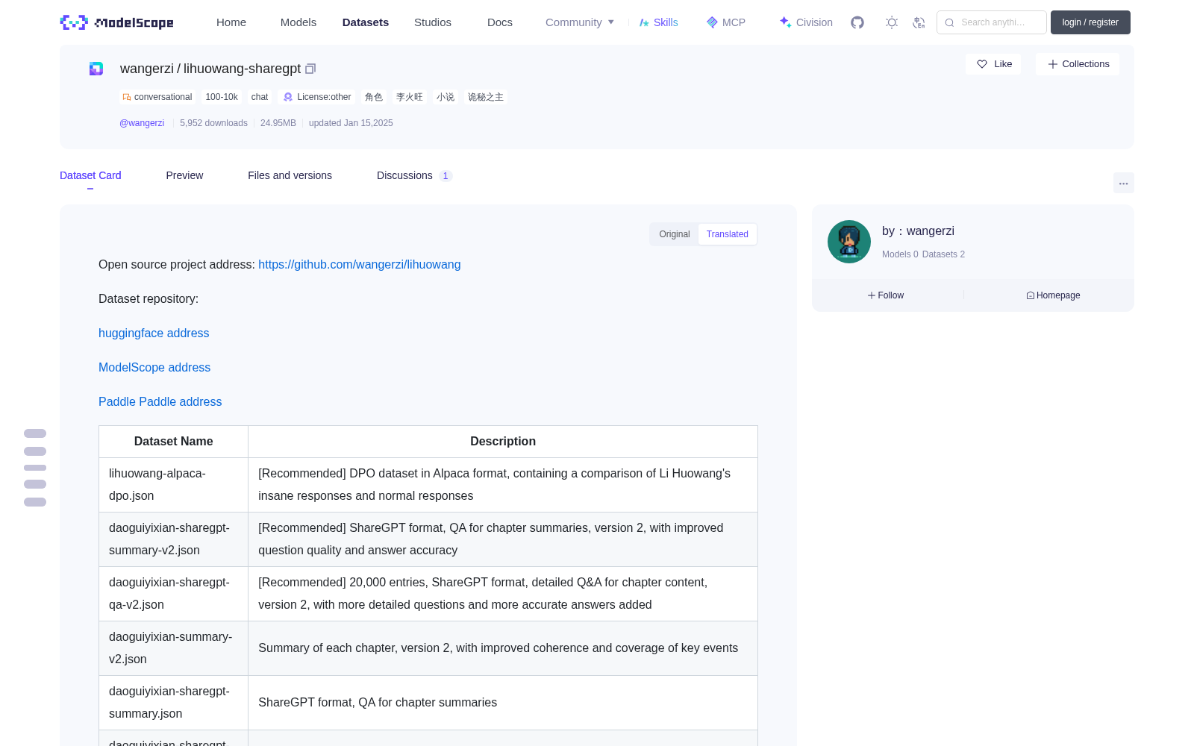Click the 小说 tag
This screenshot has height=746, width=1194.
click(446, 97)
